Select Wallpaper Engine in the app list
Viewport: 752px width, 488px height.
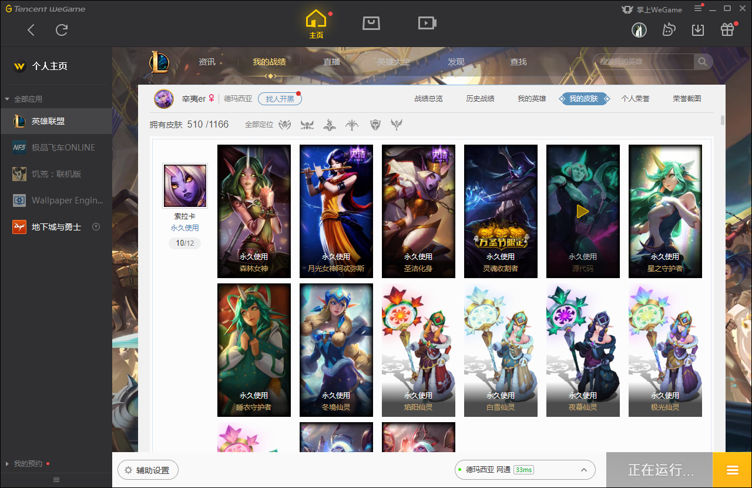[x=56, y=200]
